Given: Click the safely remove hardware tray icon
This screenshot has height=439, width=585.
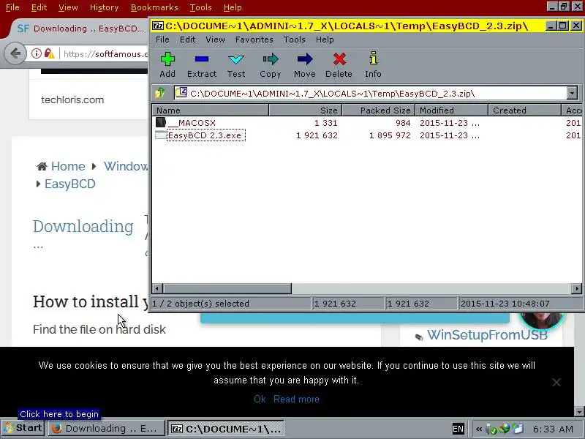Looking at the screenshot, I should click(x=491, y=429).
